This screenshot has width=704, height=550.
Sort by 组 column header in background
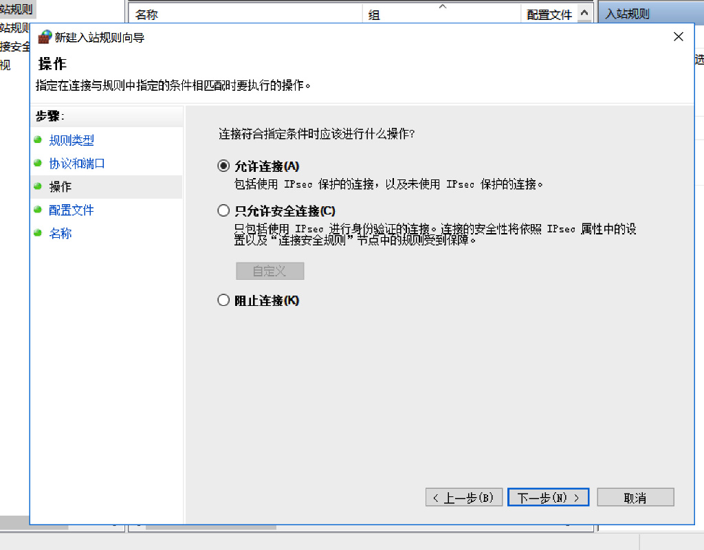(x=441, y=14)
